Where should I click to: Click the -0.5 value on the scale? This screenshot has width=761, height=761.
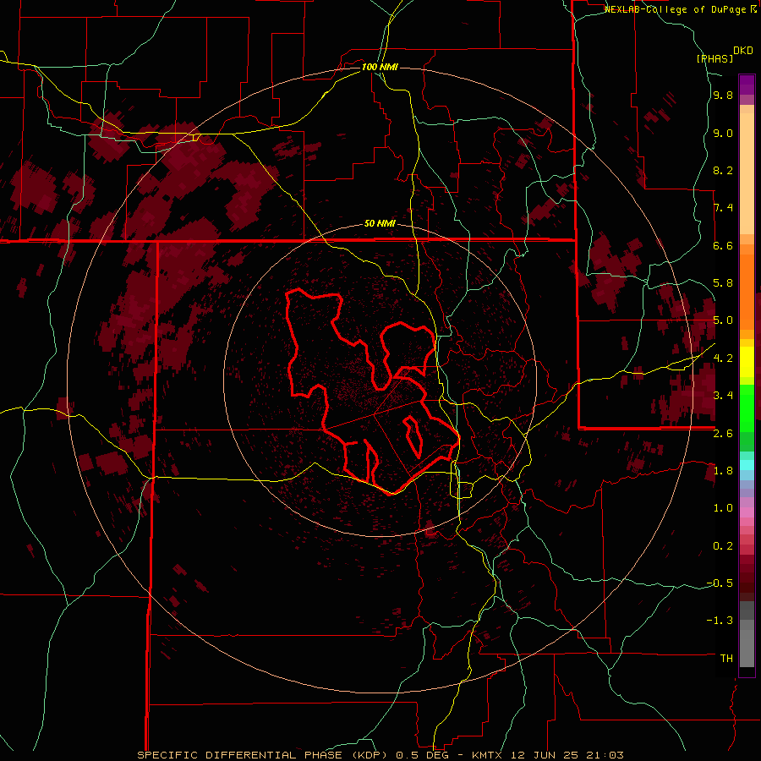pos(720,583)
